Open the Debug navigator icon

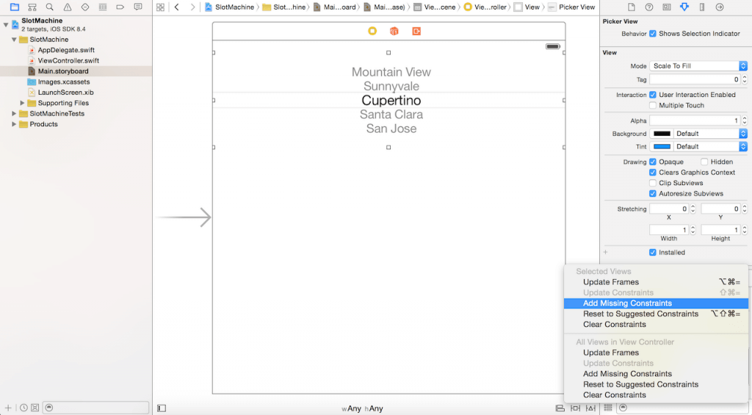pos(103,7)
